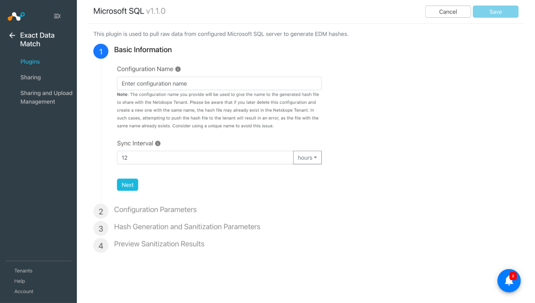Open the Sharing sidebar item

pos(30,77)
